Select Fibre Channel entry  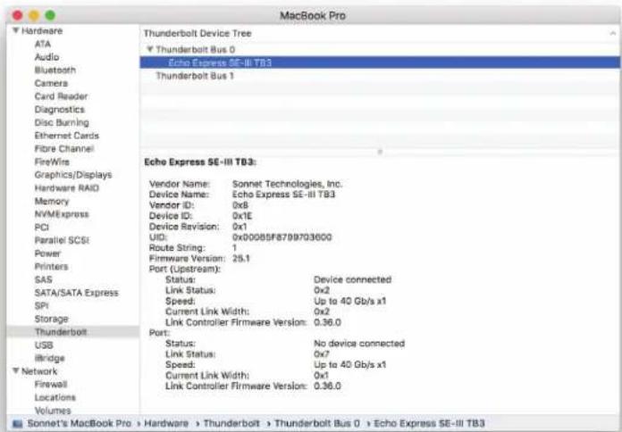click(x=64, y=149)
